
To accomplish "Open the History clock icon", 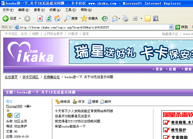I will pyautogui.click(x=105, y=19).
